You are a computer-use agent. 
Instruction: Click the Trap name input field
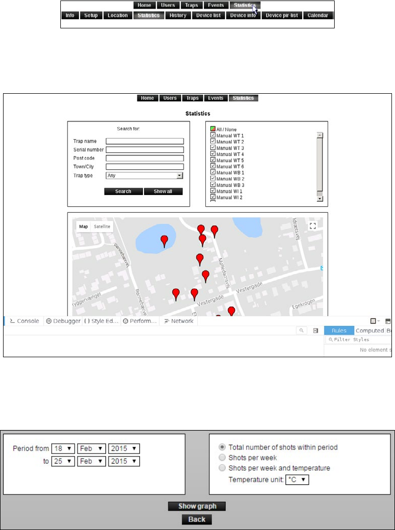(145, 141)
